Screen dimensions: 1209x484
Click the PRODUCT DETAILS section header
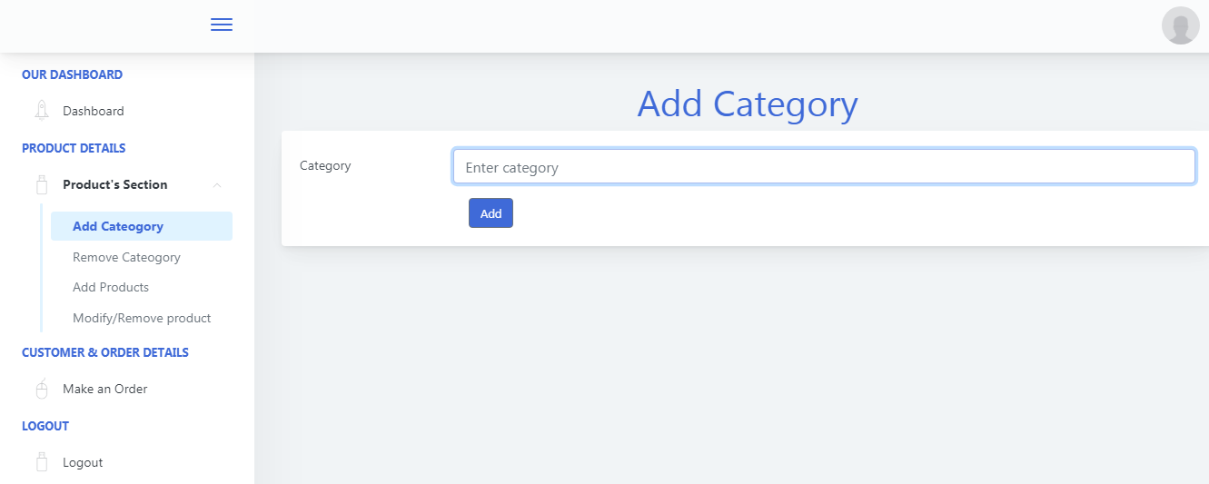pyautogui.click(x=74, y=148)
